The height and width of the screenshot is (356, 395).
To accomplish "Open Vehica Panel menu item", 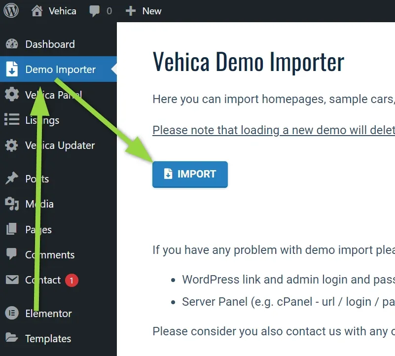I will pyautogui.click(x=54, y=95).
